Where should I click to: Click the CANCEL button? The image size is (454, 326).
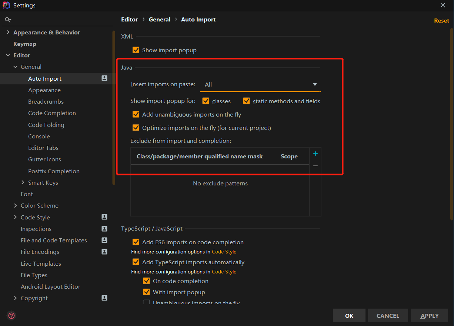tap(388, 316)
